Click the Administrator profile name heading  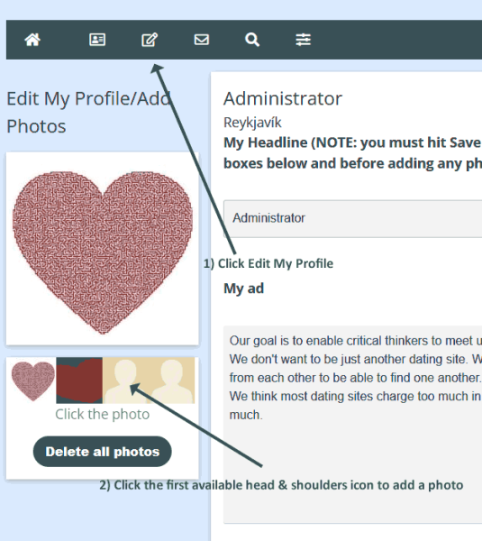283,98
